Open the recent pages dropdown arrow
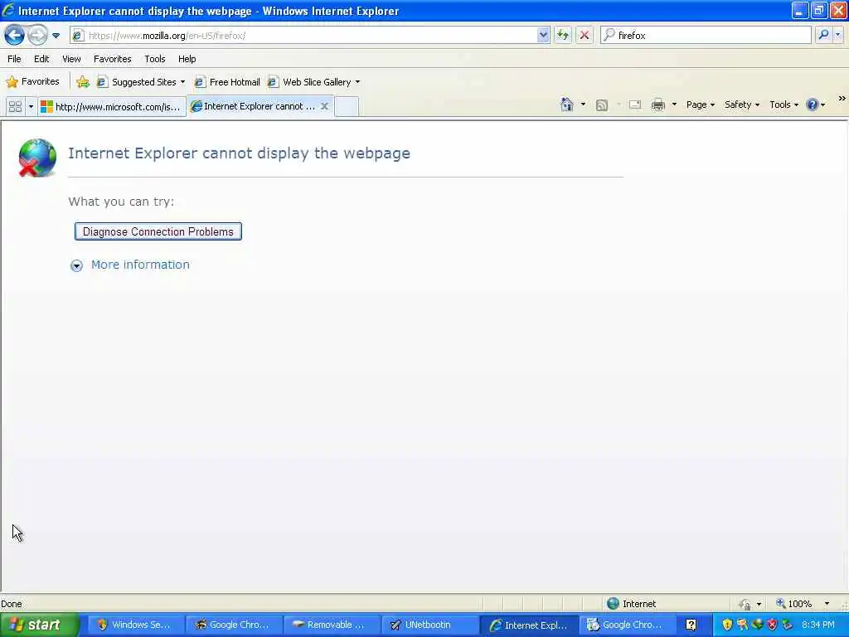 point(56,36)
